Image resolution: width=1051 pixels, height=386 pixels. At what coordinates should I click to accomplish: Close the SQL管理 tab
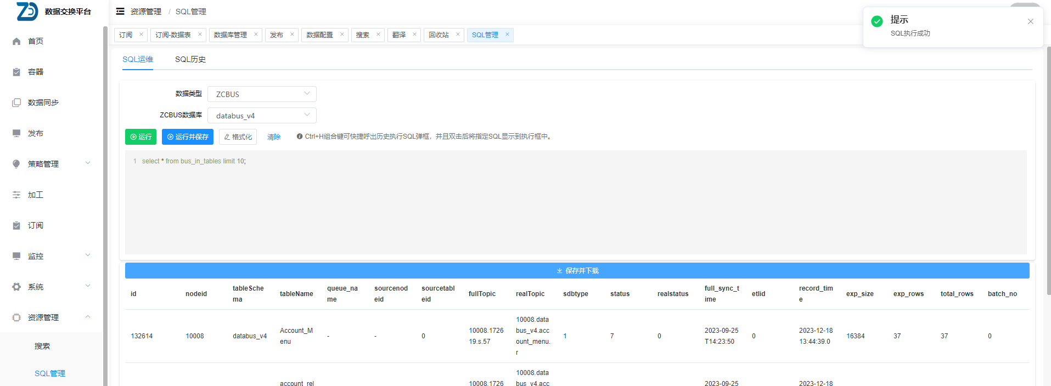(507, 35)
